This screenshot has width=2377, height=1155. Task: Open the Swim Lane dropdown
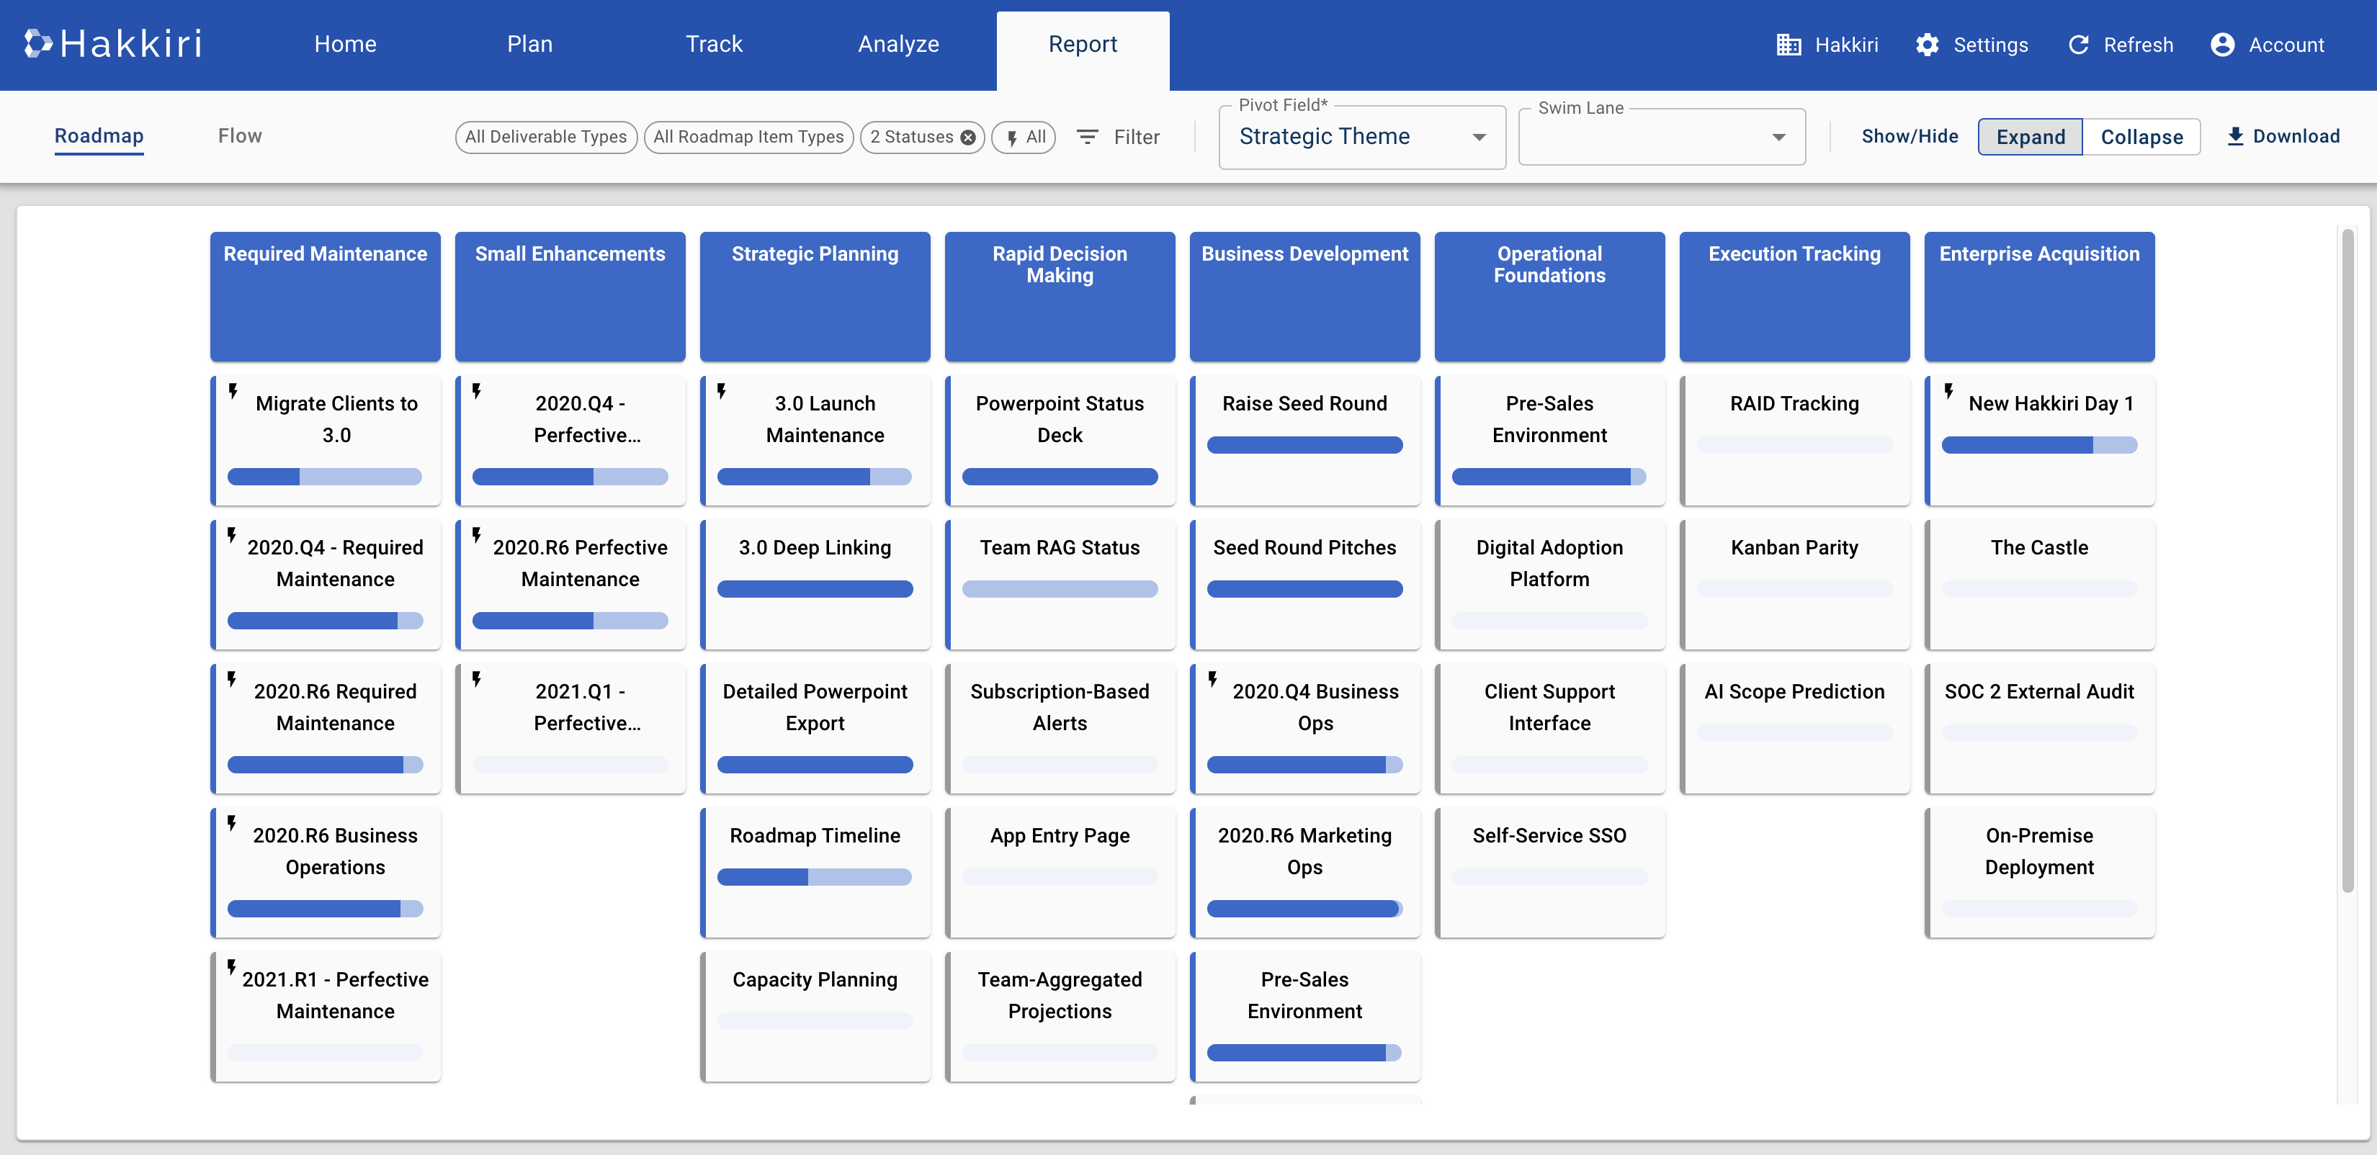click(x=1661, y=137)
